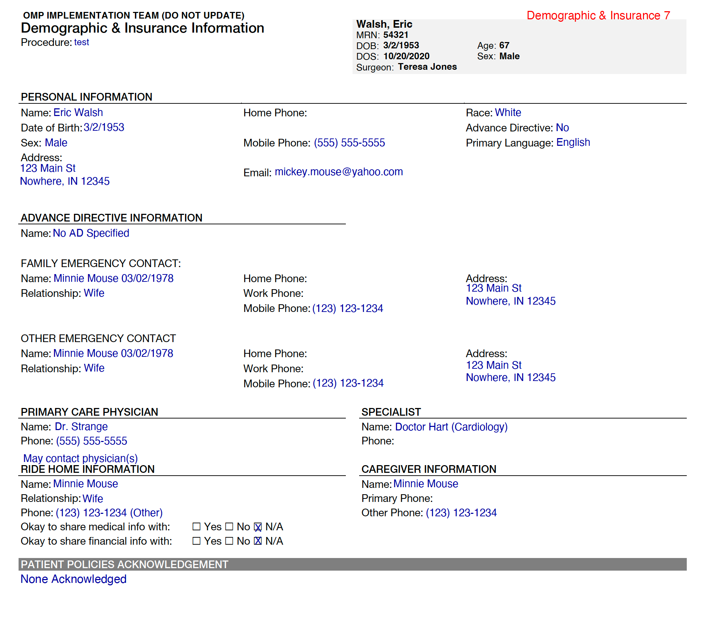The image size is (705, 626).
Task: Click primary care physician 'Dr. Strange'
Action: click(x=81, y=427)
